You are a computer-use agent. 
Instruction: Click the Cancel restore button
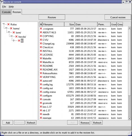(118, 17)
